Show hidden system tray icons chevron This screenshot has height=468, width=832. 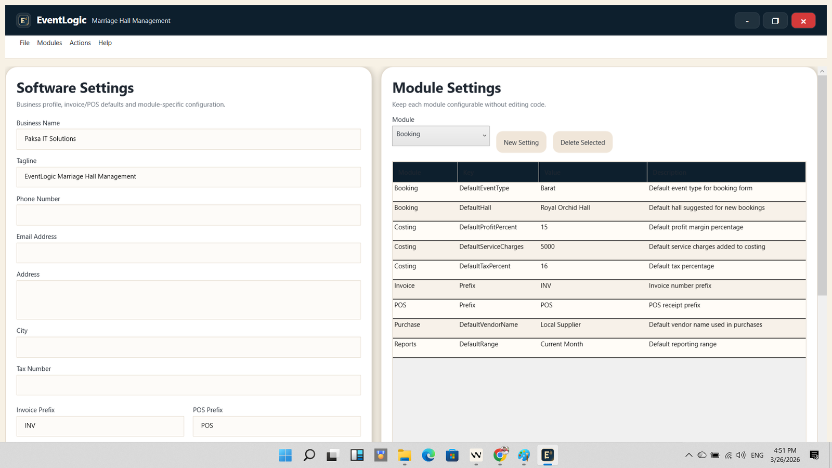click(688, 456)
